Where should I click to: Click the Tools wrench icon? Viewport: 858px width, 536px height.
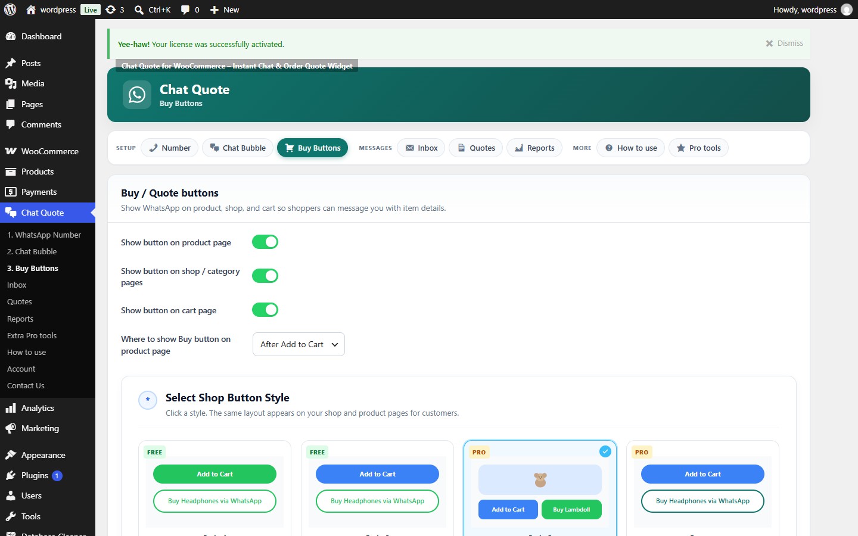click(x=11, y=516)
